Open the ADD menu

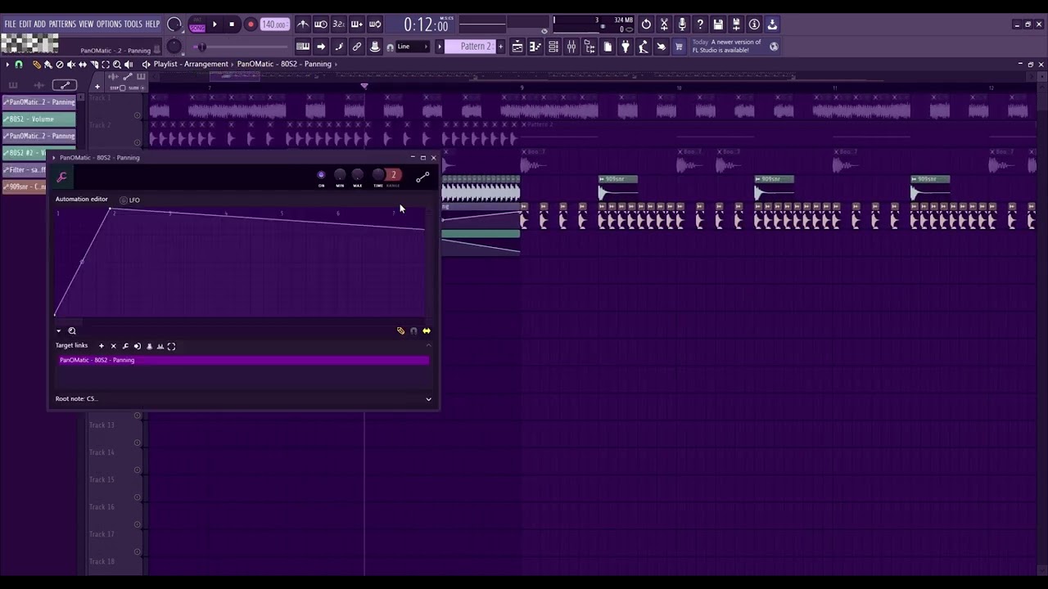coord(39,25)
